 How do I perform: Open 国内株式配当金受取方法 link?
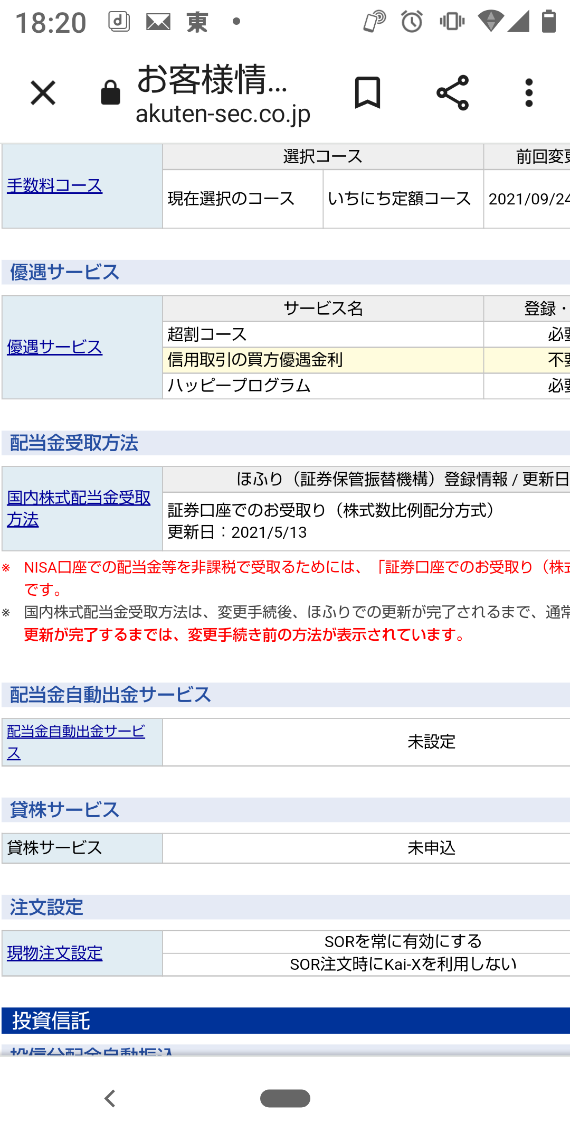[x=78, y=508]
